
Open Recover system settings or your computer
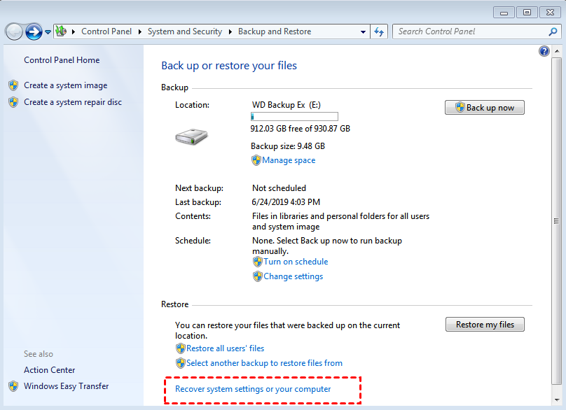[x=253, y=389]
